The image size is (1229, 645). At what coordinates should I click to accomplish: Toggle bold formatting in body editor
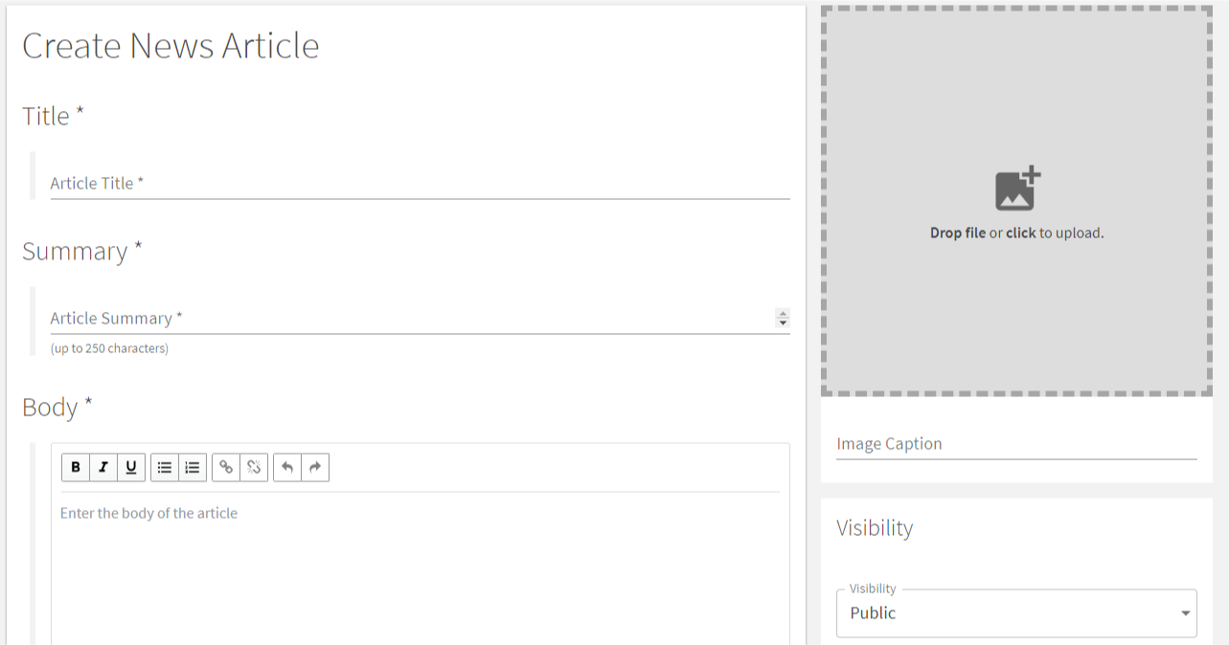pyautogui.click(x=76, y=467)
